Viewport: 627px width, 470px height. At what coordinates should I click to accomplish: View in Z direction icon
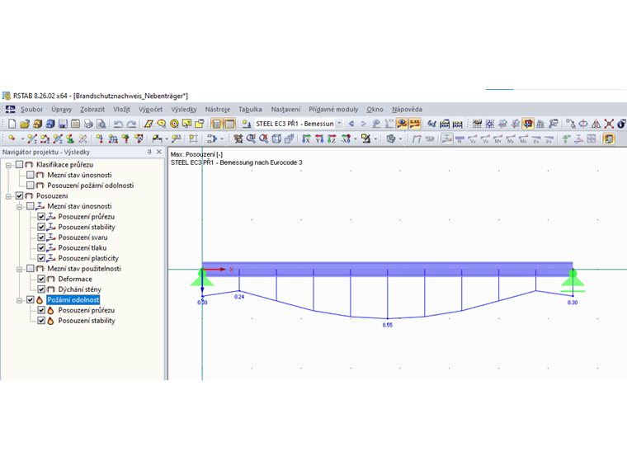tap(332, 139)
